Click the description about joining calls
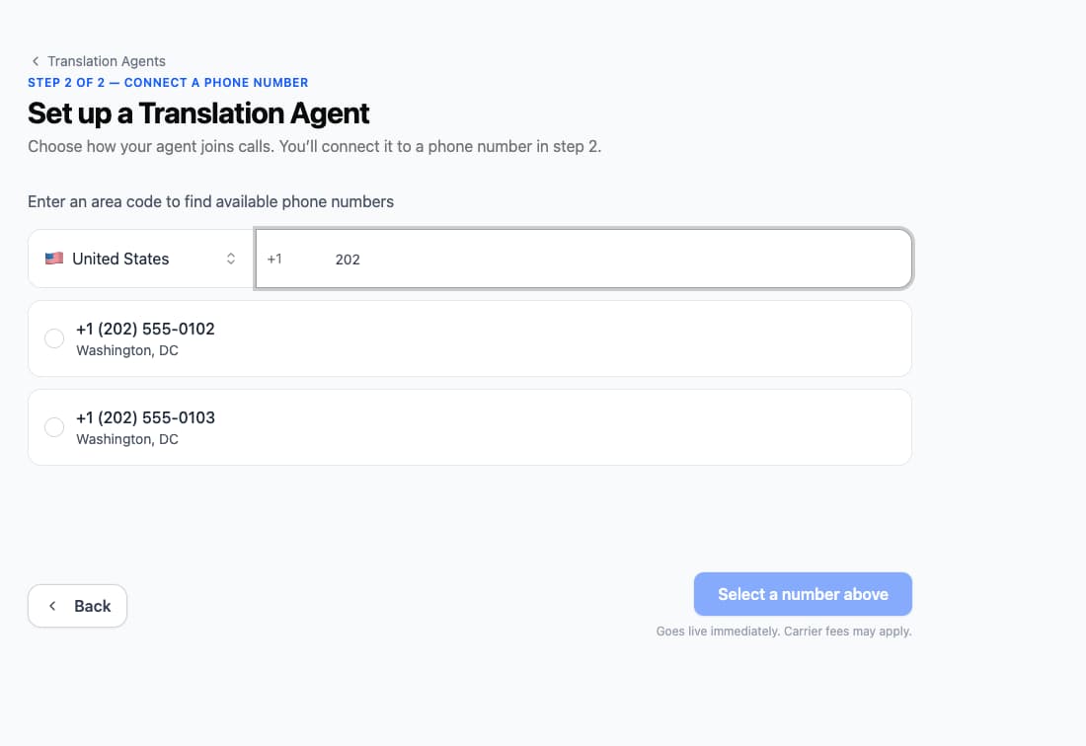 point(314,146)
